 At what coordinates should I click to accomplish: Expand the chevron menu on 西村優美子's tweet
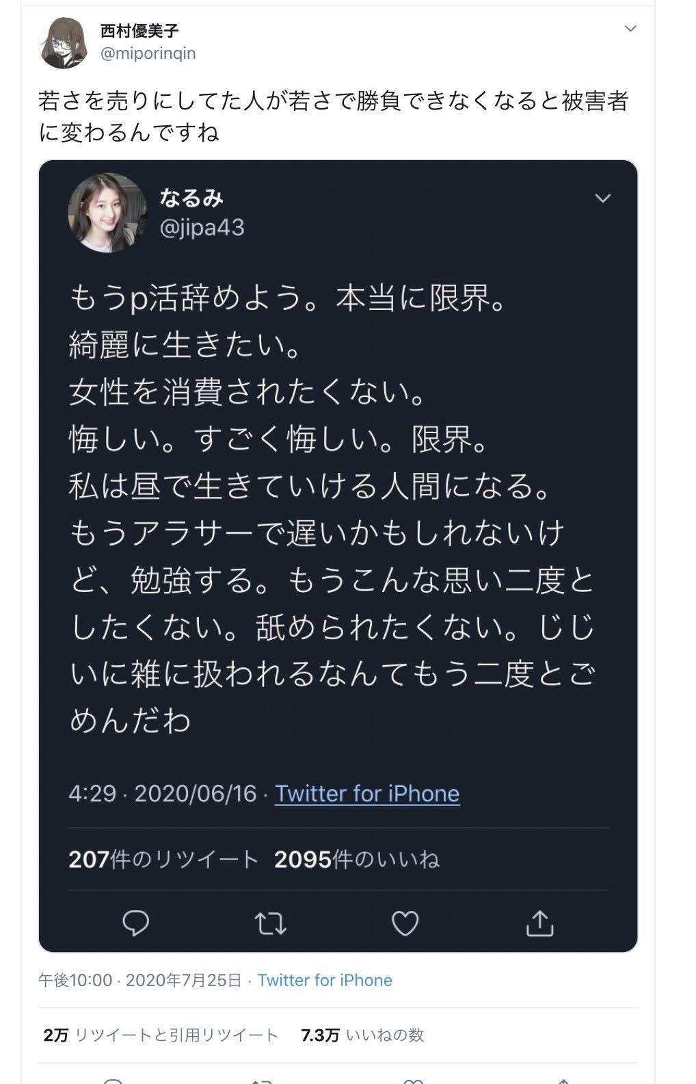coord(631,29)
